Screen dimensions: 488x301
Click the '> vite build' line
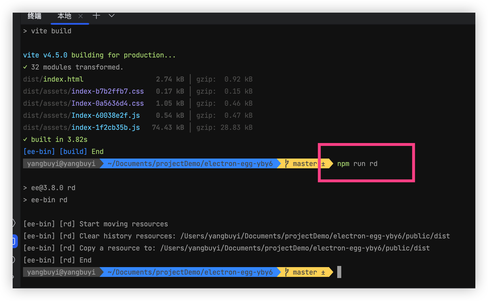click(x=47, y=31)
